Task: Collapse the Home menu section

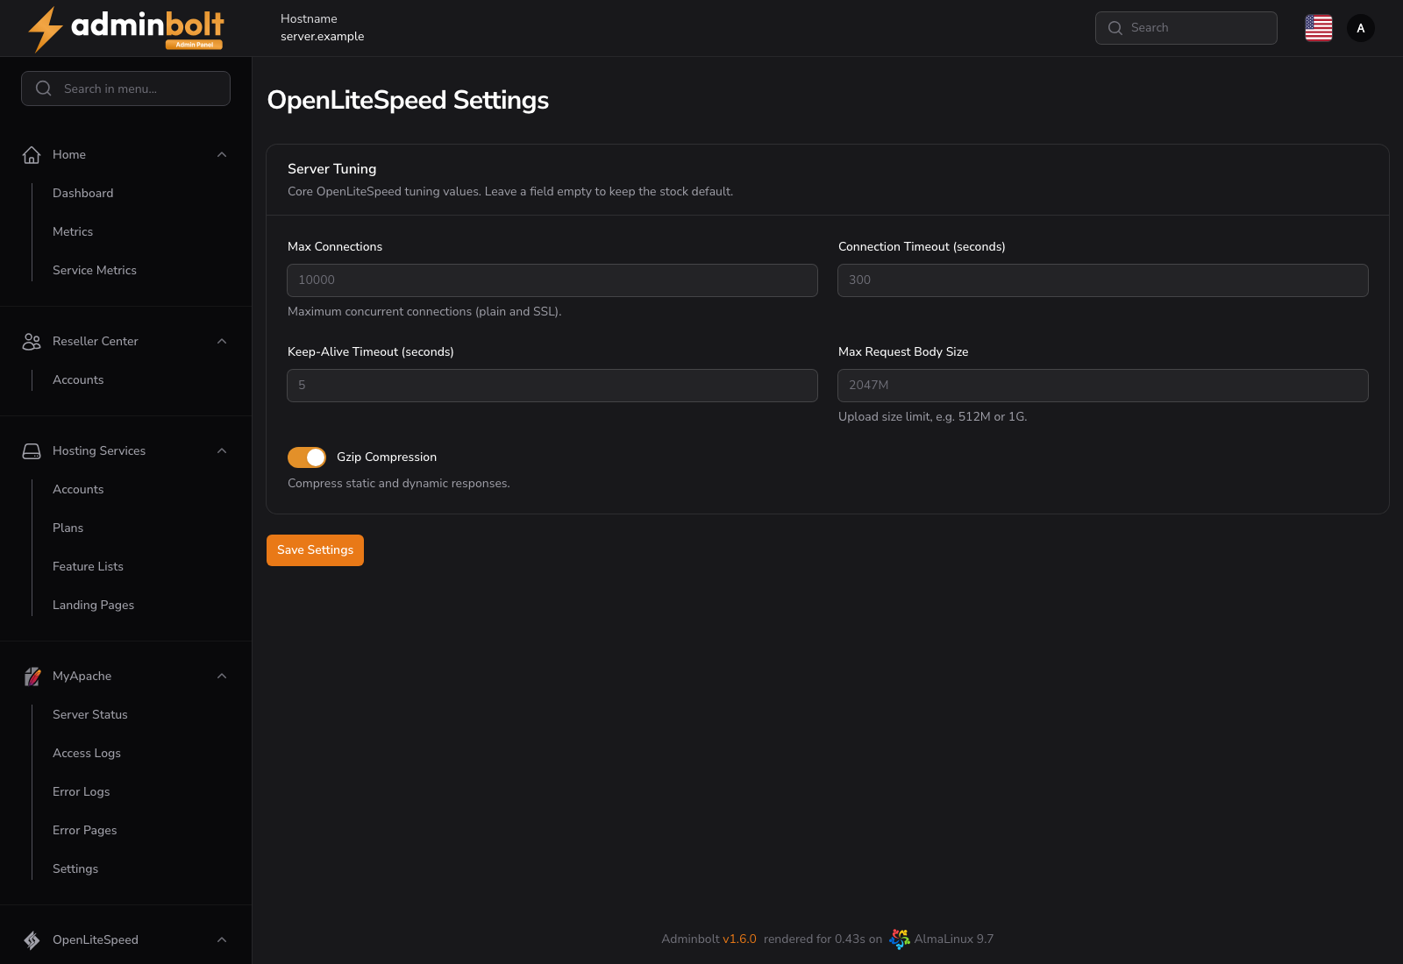Action: coord(222,154)
